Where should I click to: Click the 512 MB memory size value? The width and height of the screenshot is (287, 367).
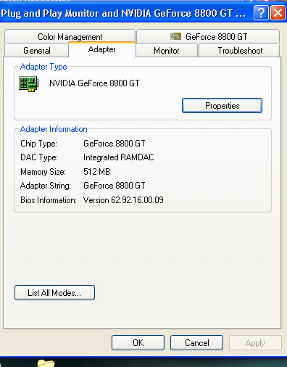click(x=96, y=172)
